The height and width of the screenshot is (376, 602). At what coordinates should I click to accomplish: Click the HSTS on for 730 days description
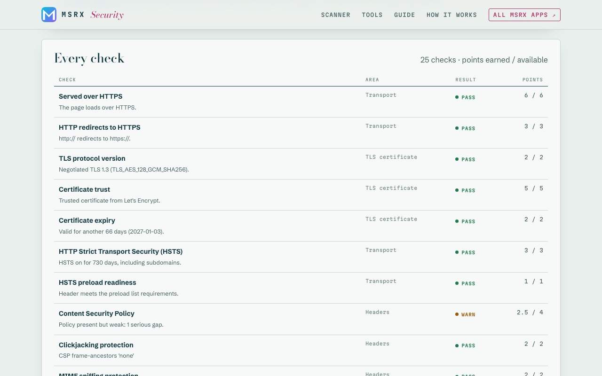click(x=120, y=263)
